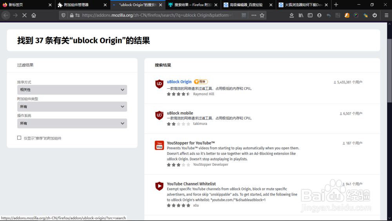This screenshot has width=392, height=221.
Task: Click the pencil extension icon in toolbar
Action: 365,15
